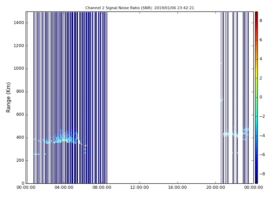Click the yellow region of the colorbar
Viewport: 271px width, 203px height.
(x=256, y=72)
